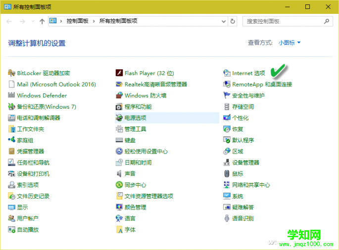The width and height of the screenshot is (339, 250).
Task: Open the BitLocker 驱动器加密 icon
Action: (x=11, y=73)
